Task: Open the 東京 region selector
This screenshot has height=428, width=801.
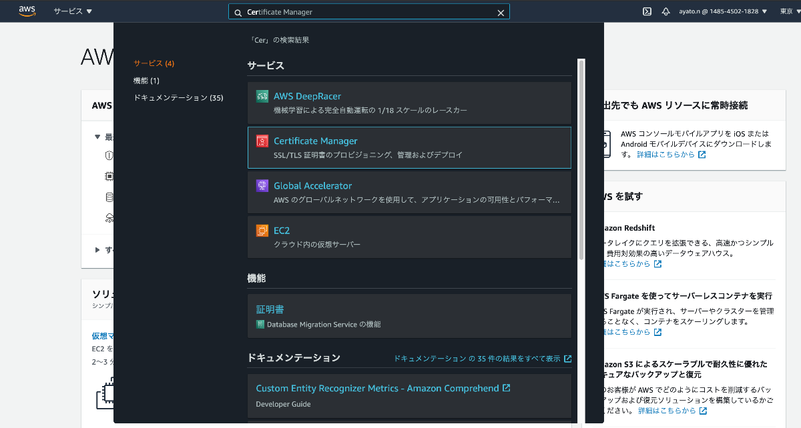Action: pyautogui.click(x=790, y=11)
